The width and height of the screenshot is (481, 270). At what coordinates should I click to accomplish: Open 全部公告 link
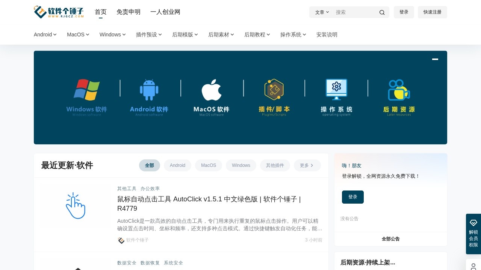pyautogui.click(x=391, y=239)
